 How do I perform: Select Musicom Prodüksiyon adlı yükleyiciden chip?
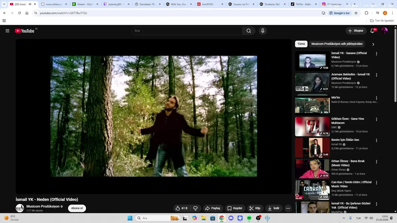coord(337,44)
